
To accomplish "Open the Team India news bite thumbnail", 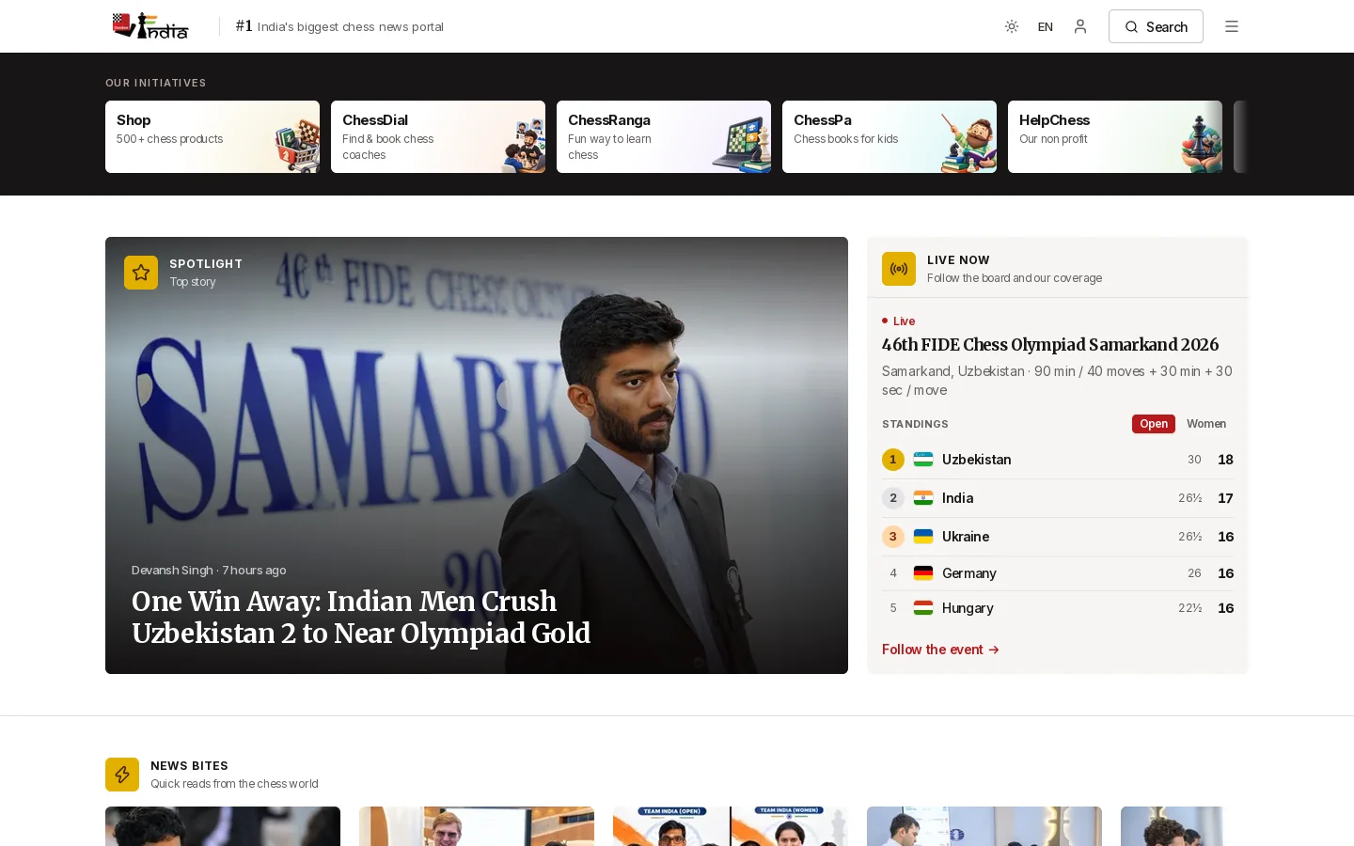I will (731, 826).
